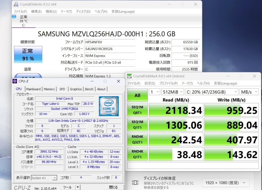Switch to the Bench tab in CPU-Z
The height and width of the screenshot is (190, 262).
(89, 89)
